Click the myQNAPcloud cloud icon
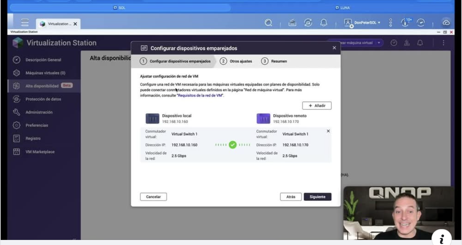 (x=446, y=23)
